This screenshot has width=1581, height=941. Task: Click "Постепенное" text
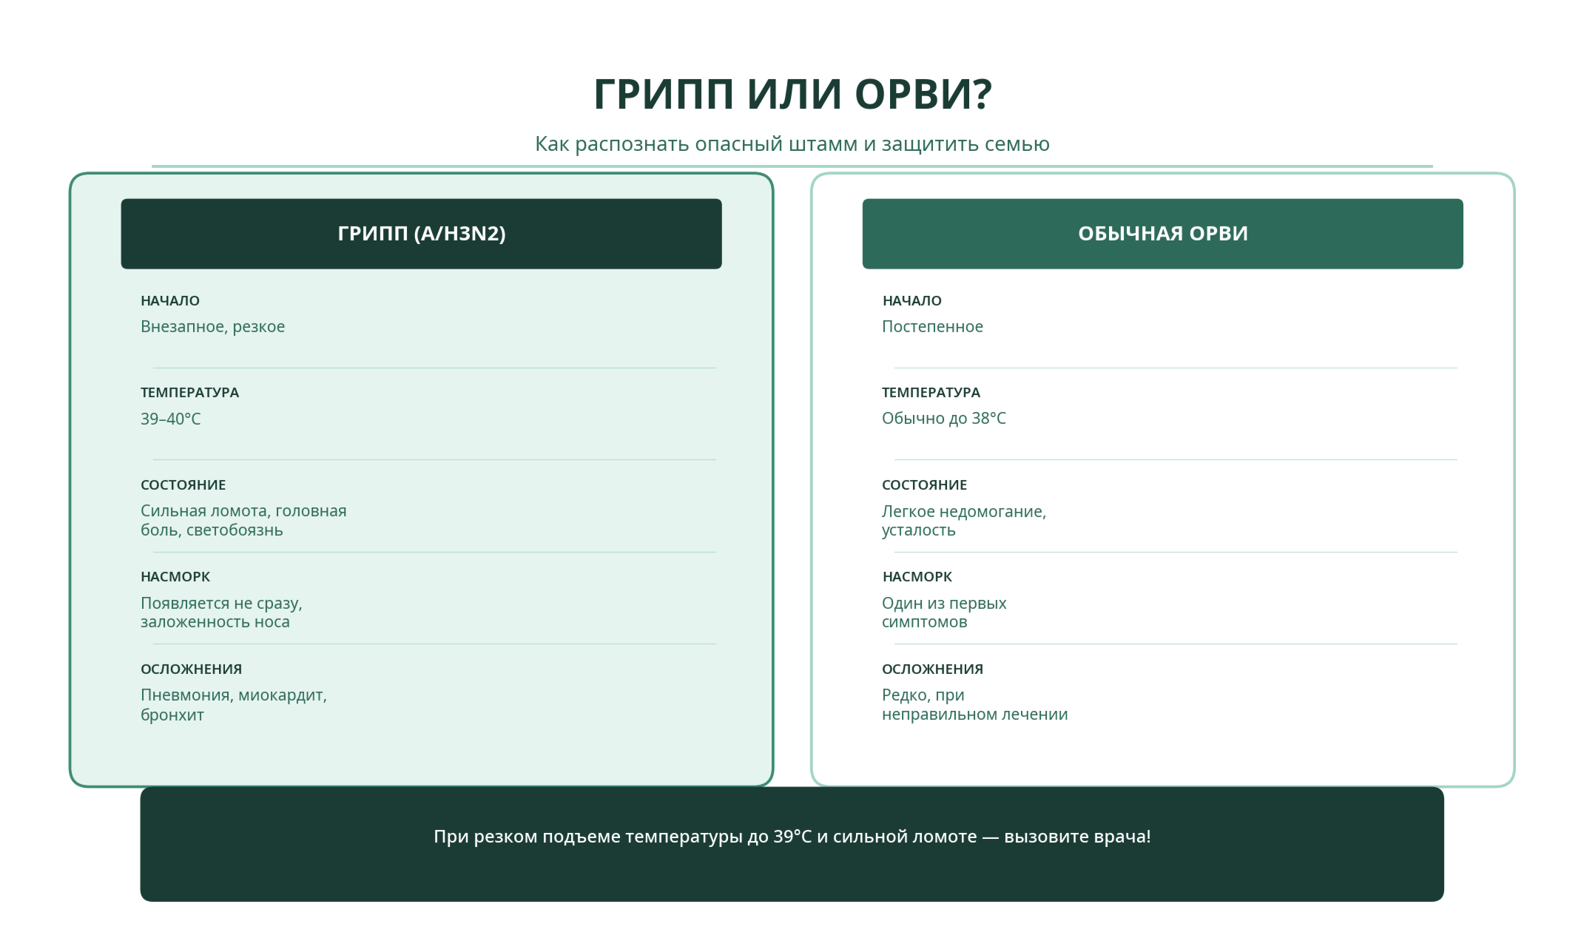coord(932,326)
